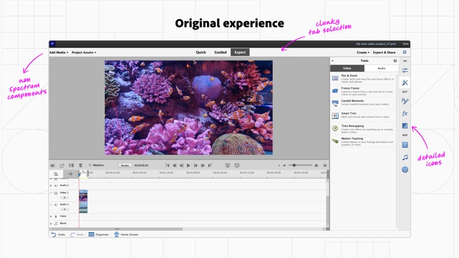This screenshot has width=459, height=258.
Task: Click the horizontal timeline scrollbar
Action: 118,229
